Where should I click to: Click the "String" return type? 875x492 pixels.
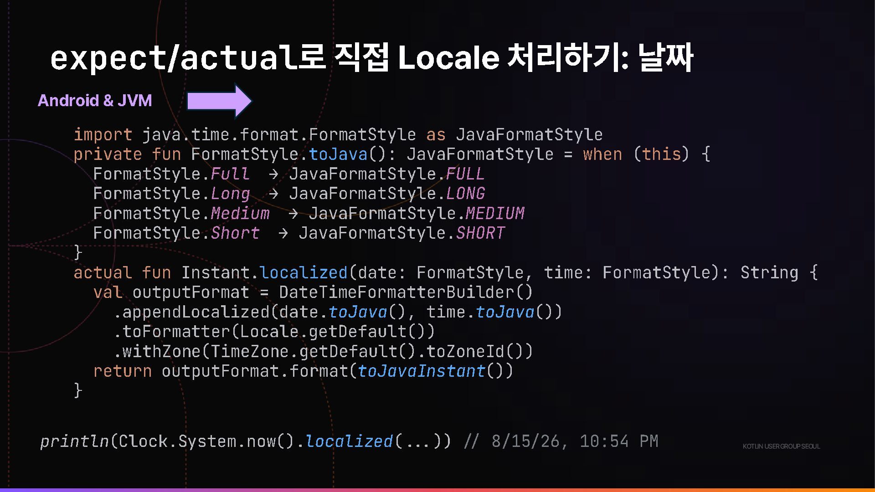tap(769, 272)
